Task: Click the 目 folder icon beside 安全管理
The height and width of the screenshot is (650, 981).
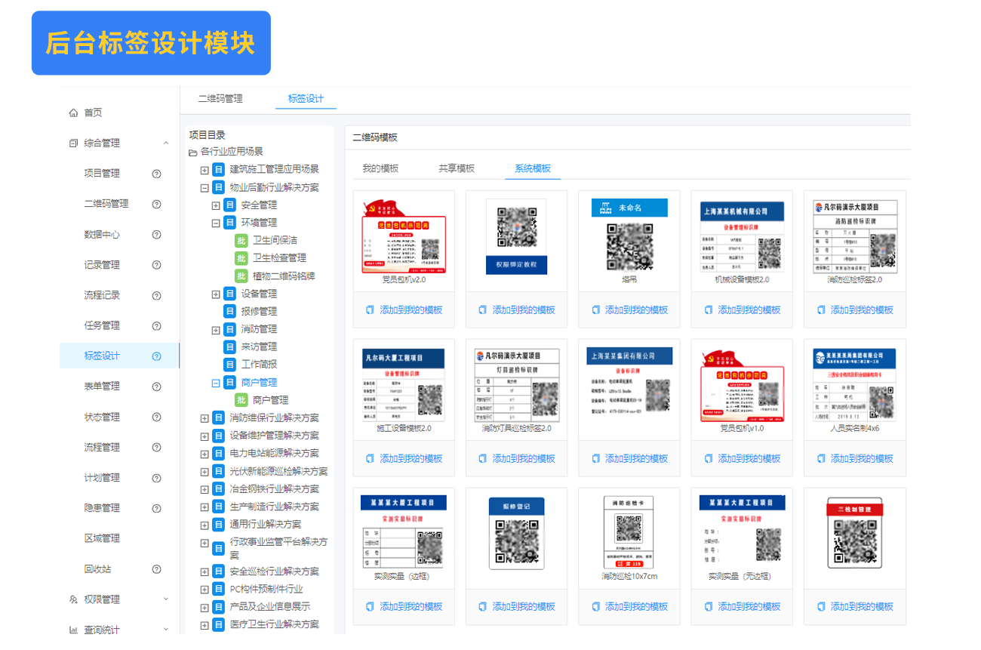Action: pos(229,204)
